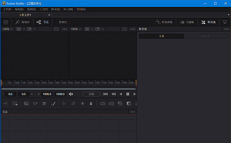Viewport: 231px width, 143px height.
Task: Click the second 1000.0 global end field
Action: point(60,94)
